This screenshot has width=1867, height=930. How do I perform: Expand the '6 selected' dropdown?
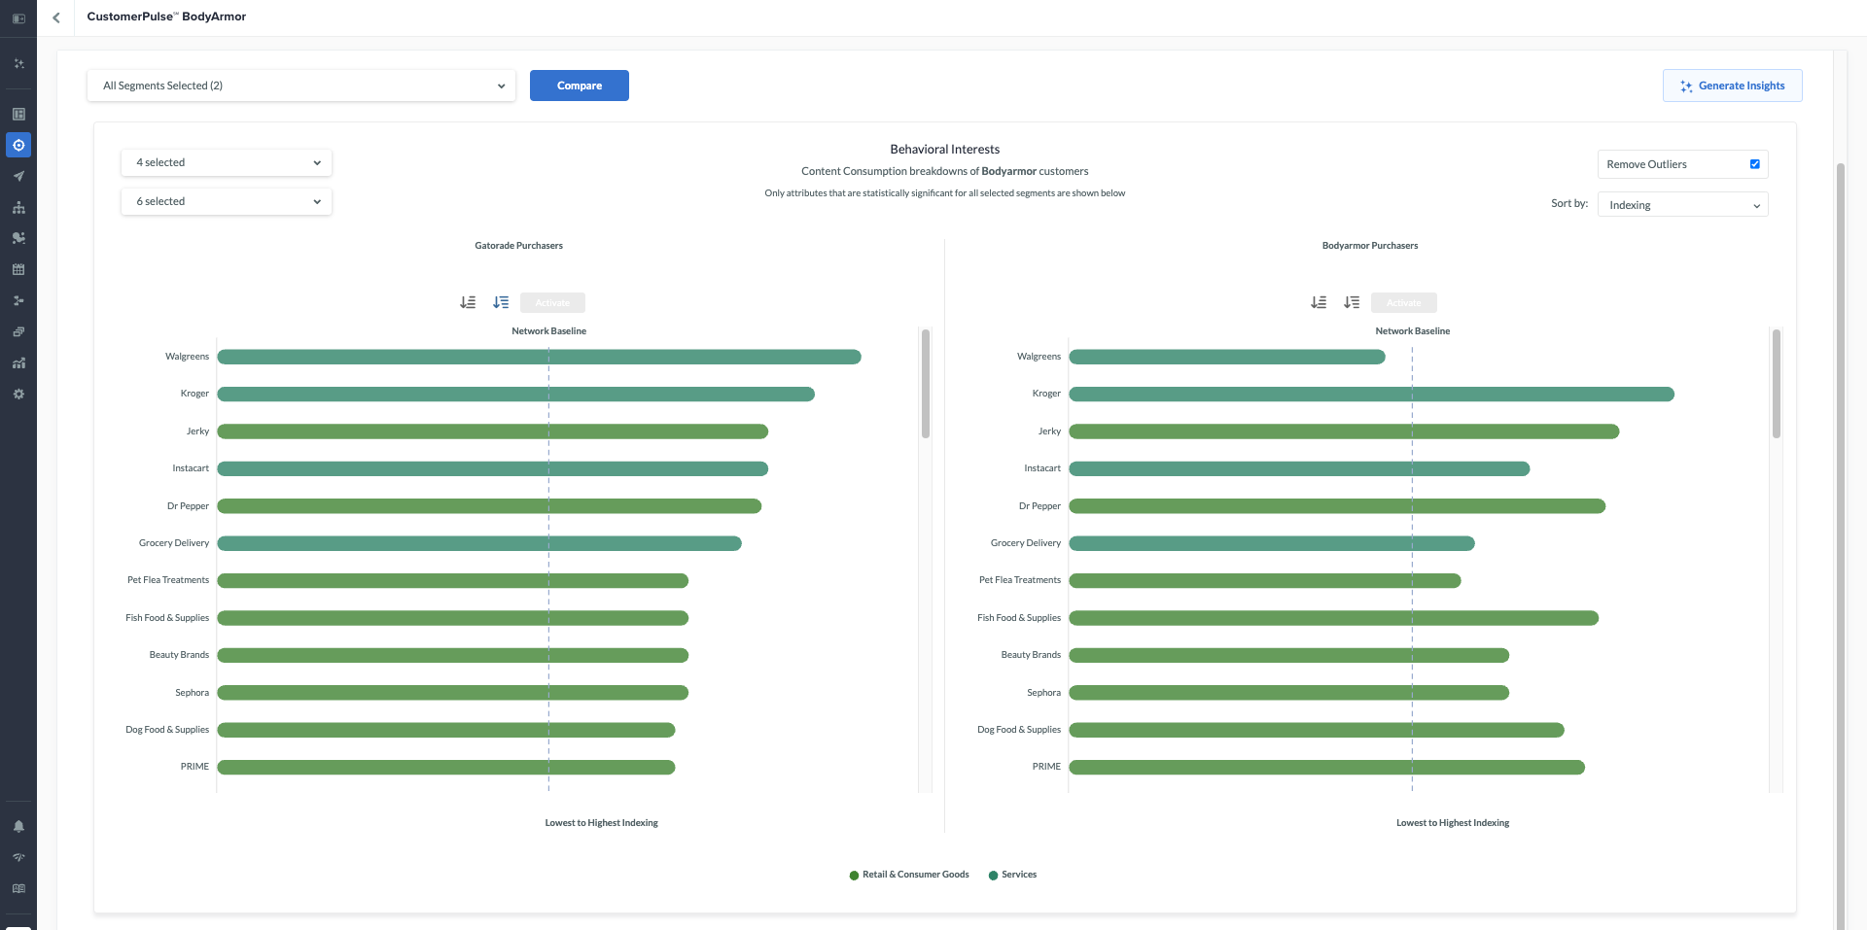(227, 201)
